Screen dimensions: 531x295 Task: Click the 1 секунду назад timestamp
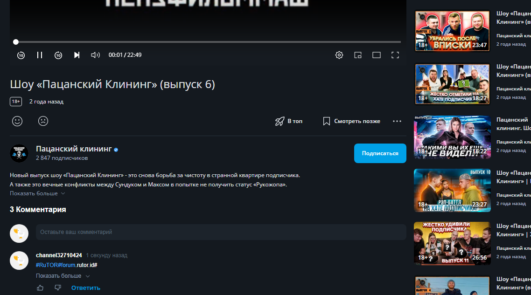107,255
